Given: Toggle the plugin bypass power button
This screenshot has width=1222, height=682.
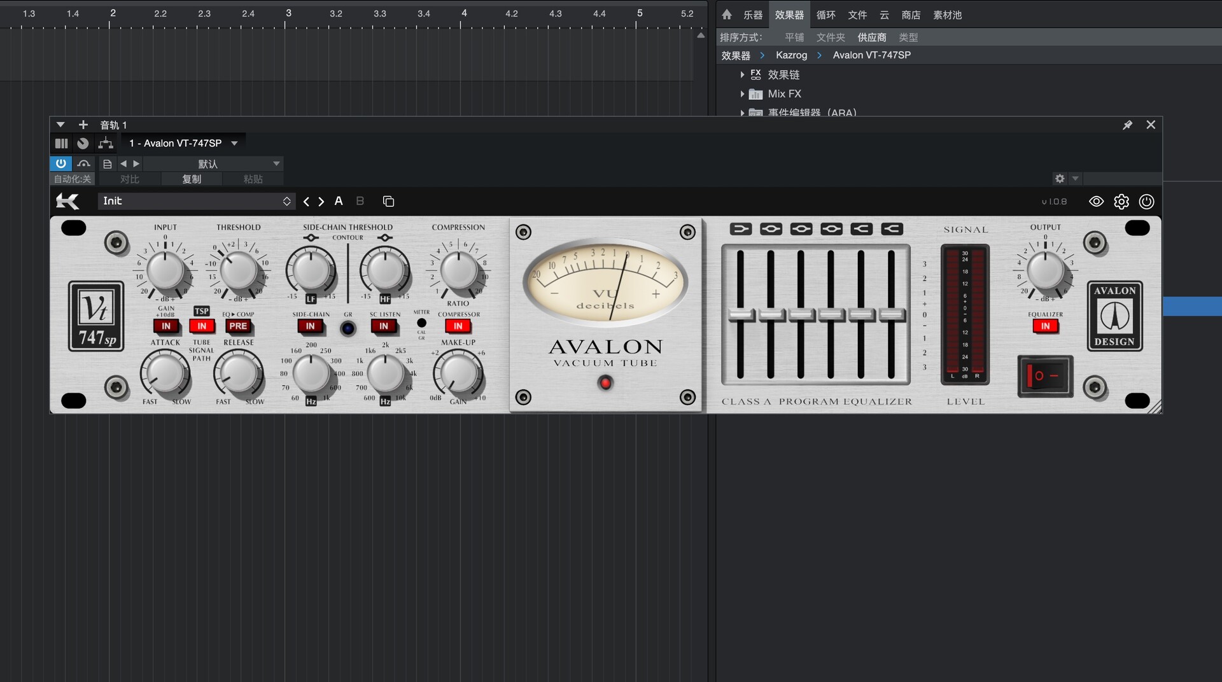Looking at the screenshot, I should (60, 164).
